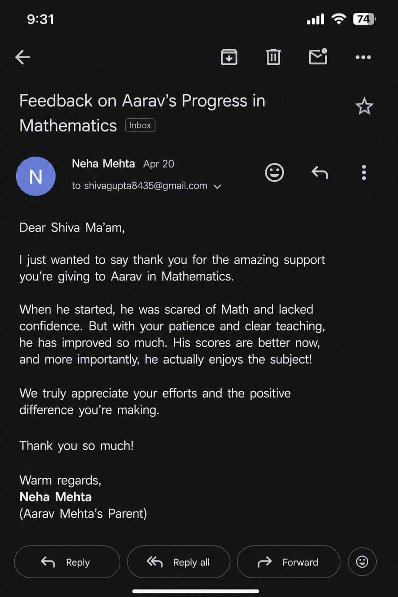Mark email as unread via envelope icon
Screen dimensions: 398x597
coord(318,57)
